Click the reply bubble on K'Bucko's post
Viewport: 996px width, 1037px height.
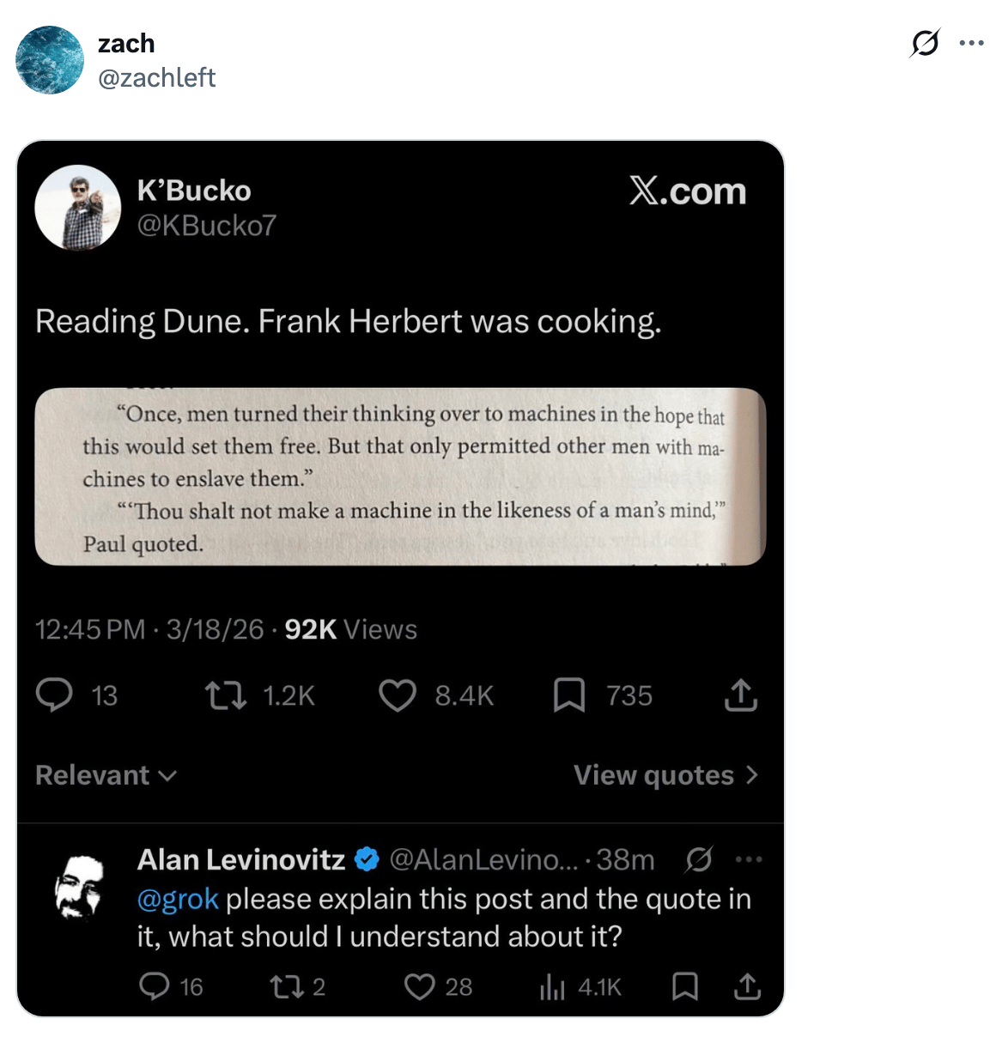(x=54, y=695)
